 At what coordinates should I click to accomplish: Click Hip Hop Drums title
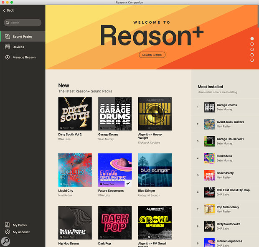(x=69, y=243)
